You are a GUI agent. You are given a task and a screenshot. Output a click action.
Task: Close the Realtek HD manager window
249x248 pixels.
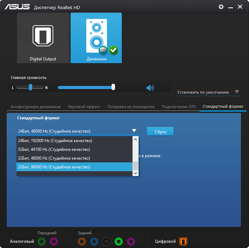[x=240, y=7]
